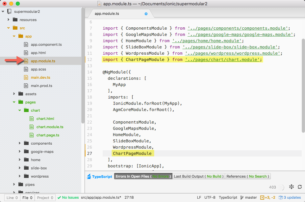The height and width of the screenshot is (202, 305).
Task: Select the References tab
Action: (x=248, y=176)
